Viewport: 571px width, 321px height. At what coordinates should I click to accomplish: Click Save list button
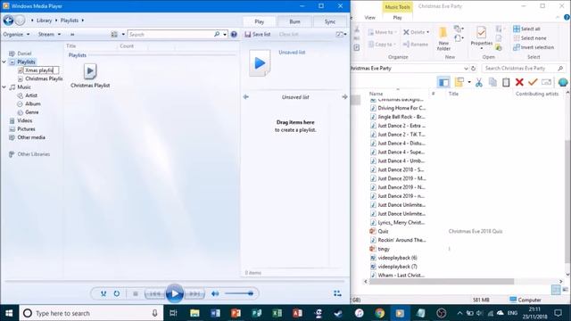click(x=258, y=34)
